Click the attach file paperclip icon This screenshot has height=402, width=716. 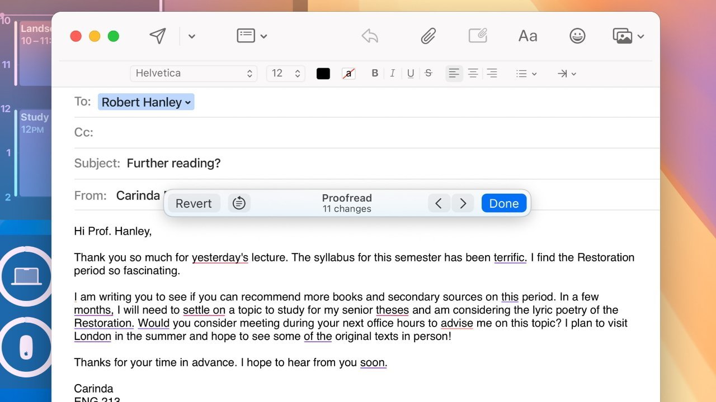pos(428,36)
